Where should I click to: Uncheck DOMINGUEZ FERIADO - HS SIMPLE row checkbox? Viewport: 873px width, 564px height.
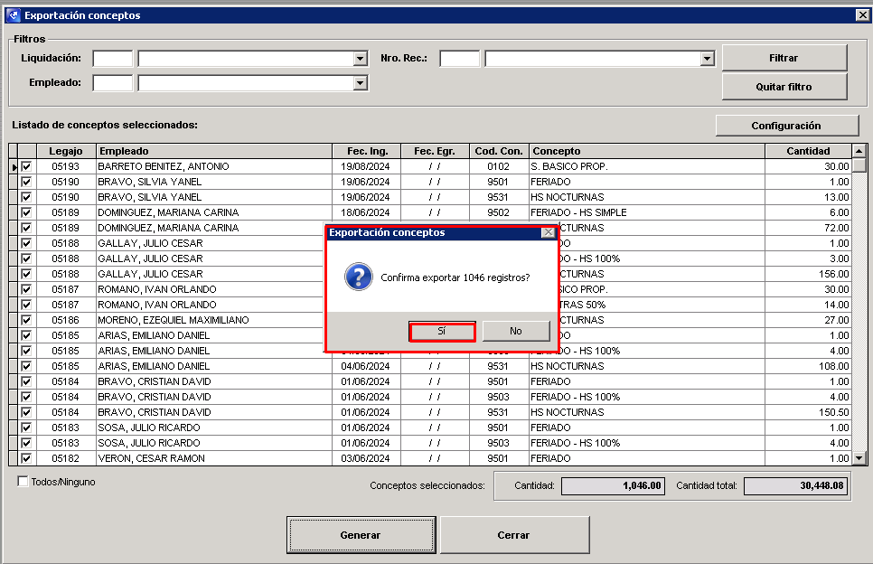[26, 212]
